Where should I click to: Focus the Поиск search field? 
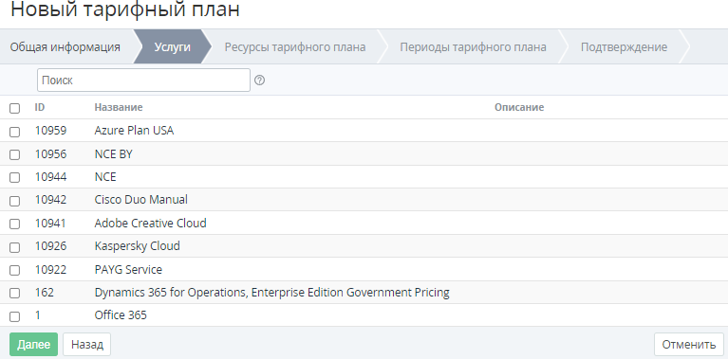[143, 81]
